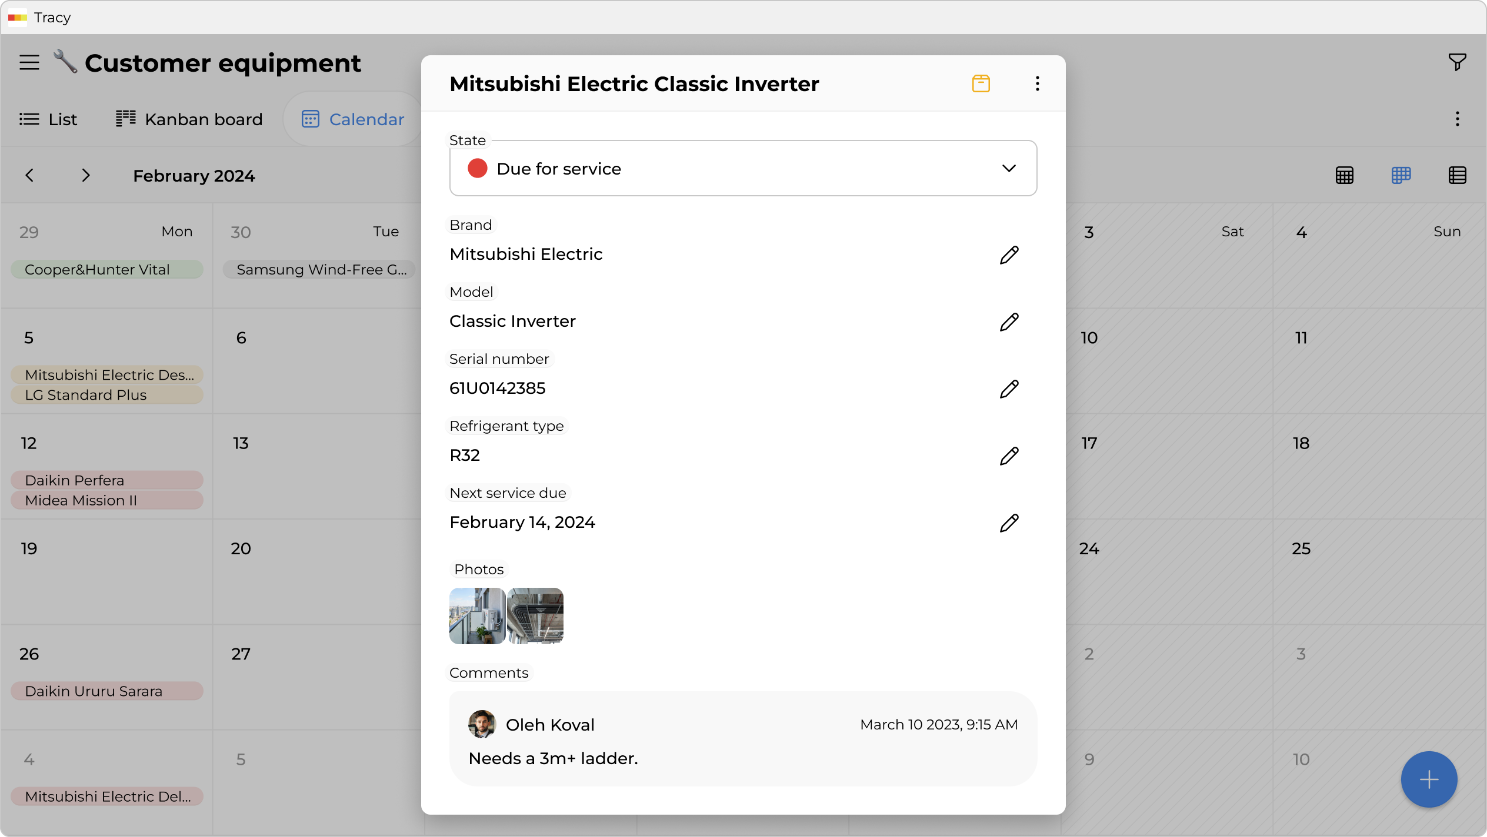Click the blue plus button to add equipment

[1428, 779]
